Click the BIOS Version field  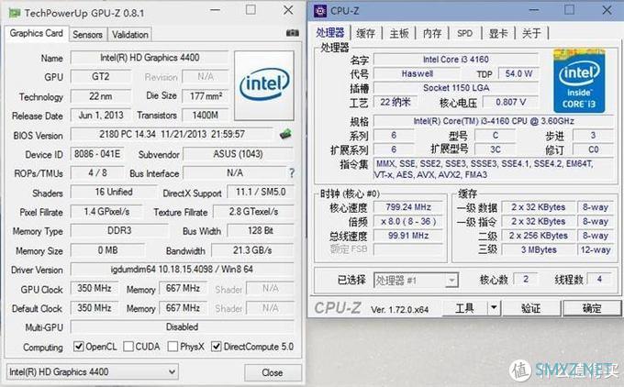pos(172,134)
